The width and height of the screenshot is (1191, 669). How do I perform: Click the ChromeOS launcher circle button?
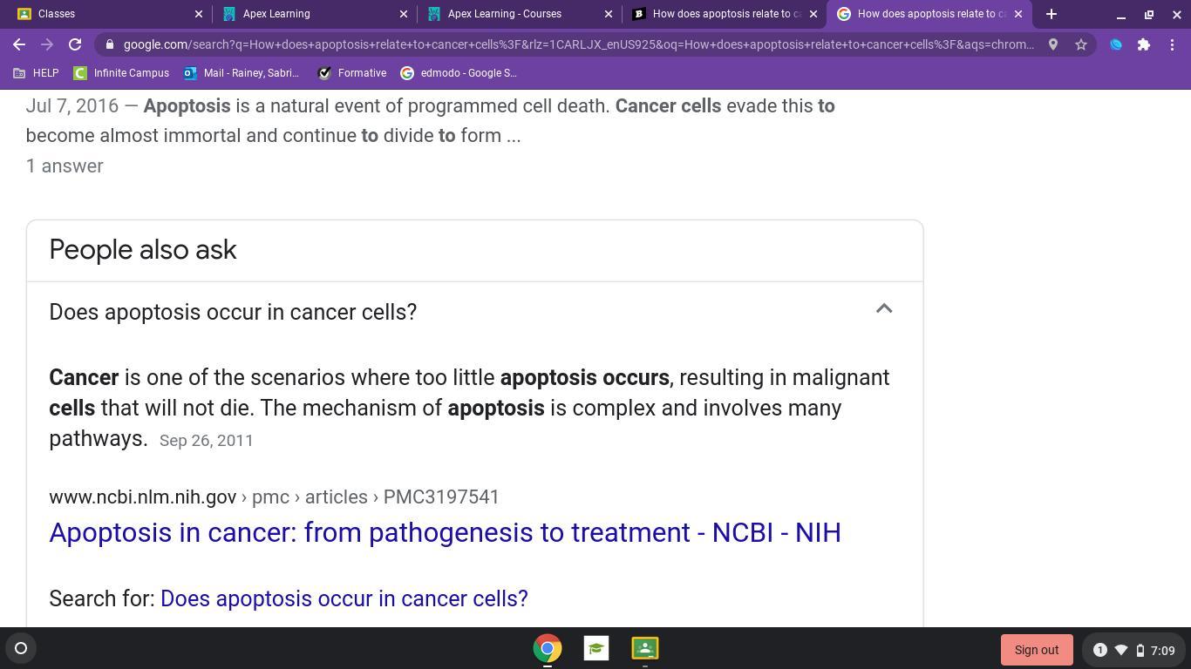pyautogui.click(x=21, y=649)
